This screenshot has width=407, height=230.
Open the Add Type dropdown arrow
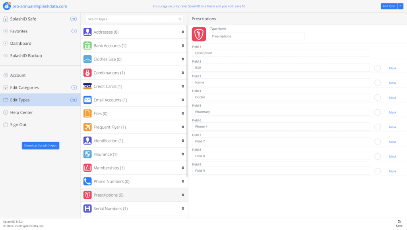[400, 6]
